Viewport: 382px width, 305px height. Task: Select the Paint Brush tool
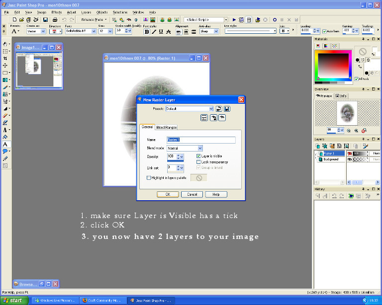5,87
